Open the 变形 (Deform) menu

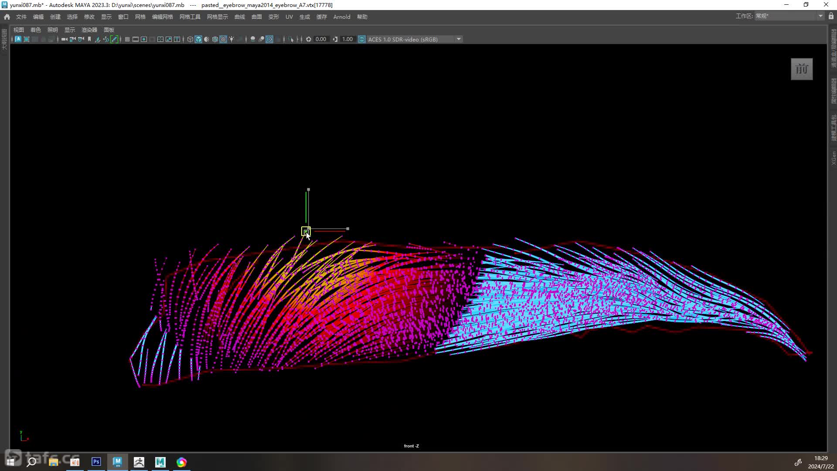click(x=274, y=17)
